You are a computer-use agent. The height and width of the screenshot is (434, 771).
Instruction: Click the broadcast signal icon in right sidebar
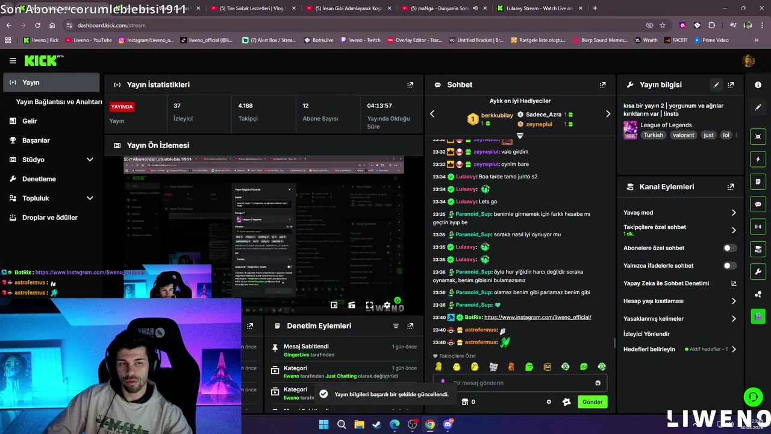(x=758, y=227)
